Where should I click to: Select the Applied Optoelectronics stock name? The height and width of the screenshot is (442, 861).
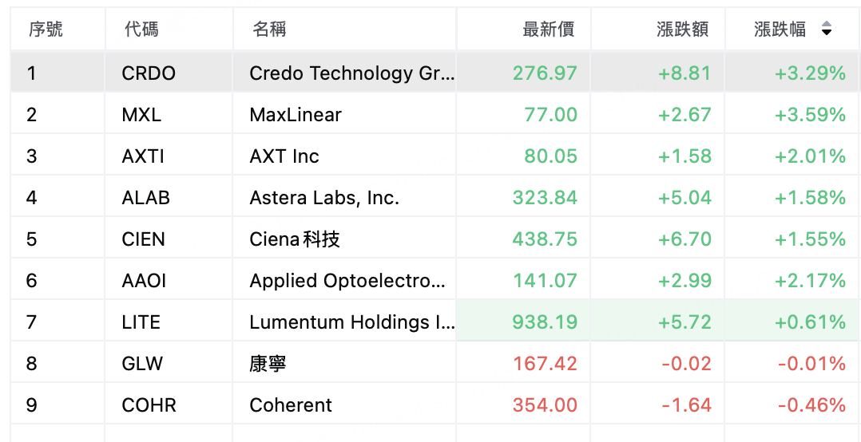pos(347,281)
